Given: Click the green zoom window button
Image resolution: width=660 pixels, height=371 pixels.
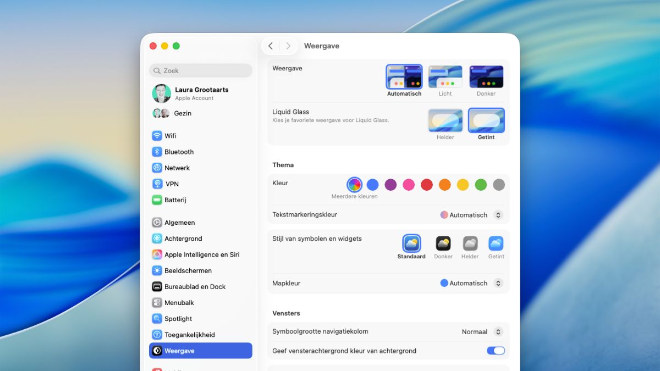Looking at the screenshot, I should (x=176, y=46).
